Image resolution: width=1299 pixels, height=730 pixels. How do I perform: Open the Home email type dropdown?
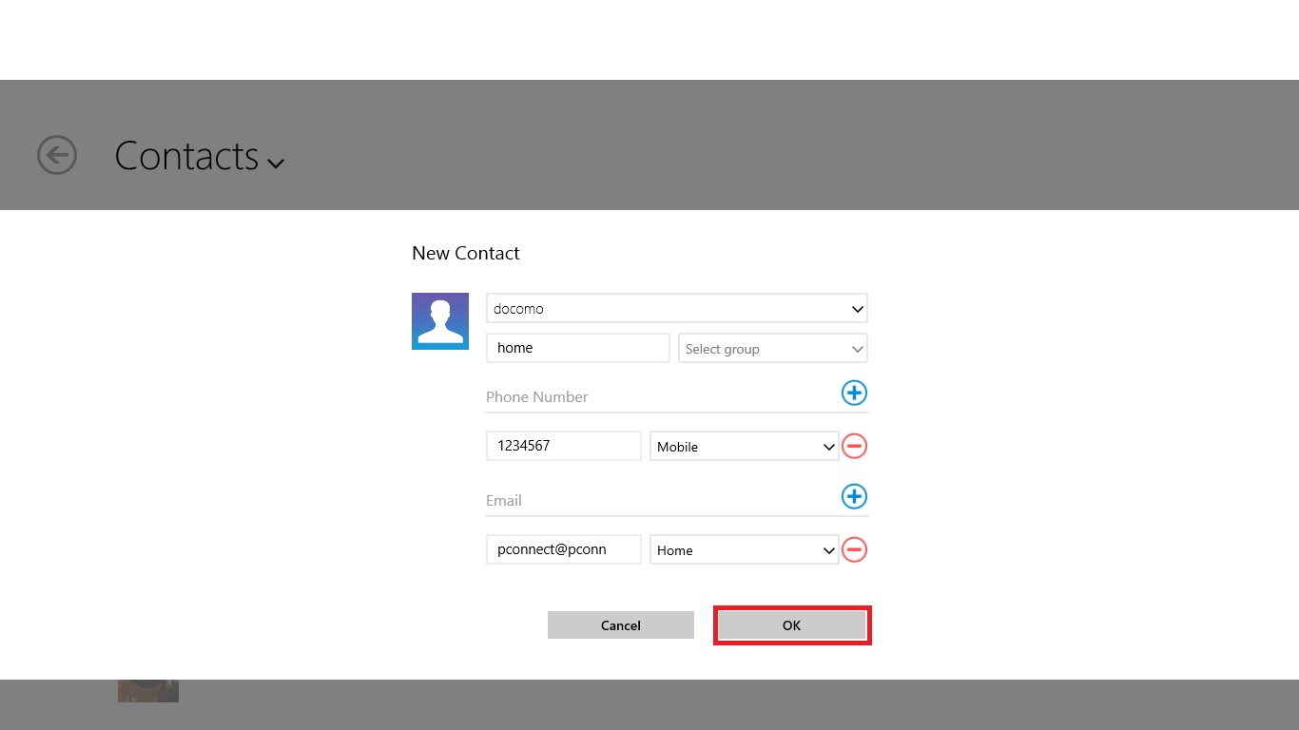[x=744, y=550]
